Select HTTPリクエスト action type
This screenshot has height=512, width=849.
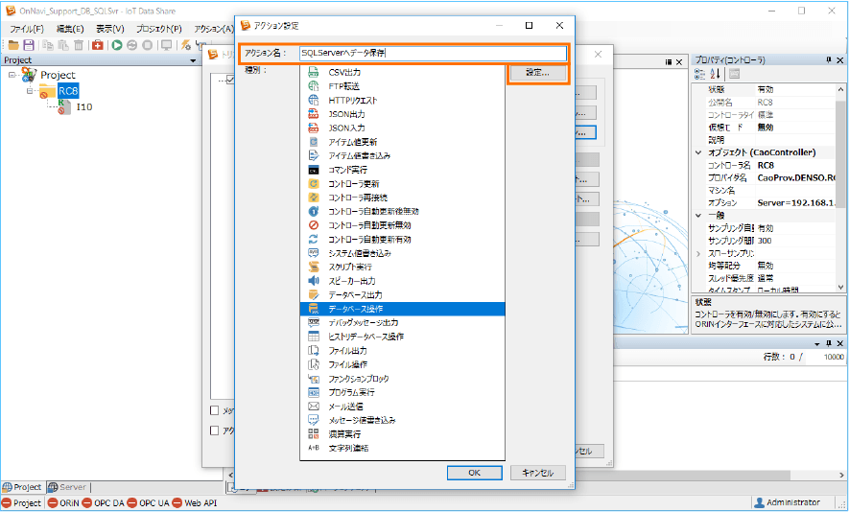(352, 100)
